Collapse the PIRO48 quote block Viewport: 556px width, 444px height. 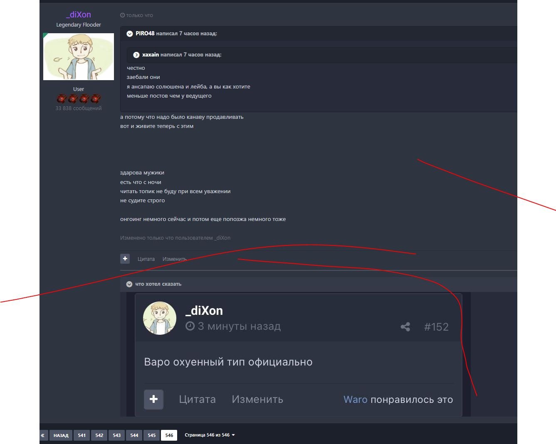point(130,34)
